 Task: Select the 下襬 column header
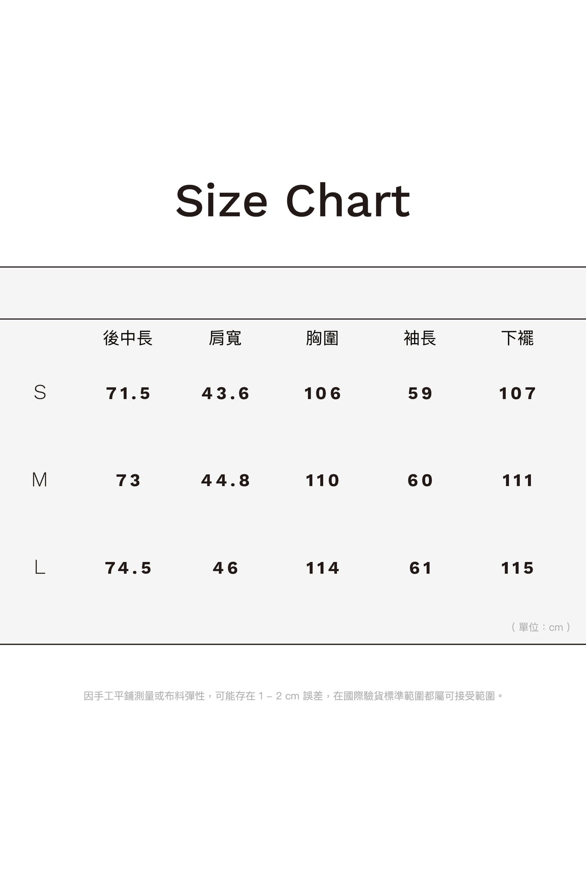517,338
